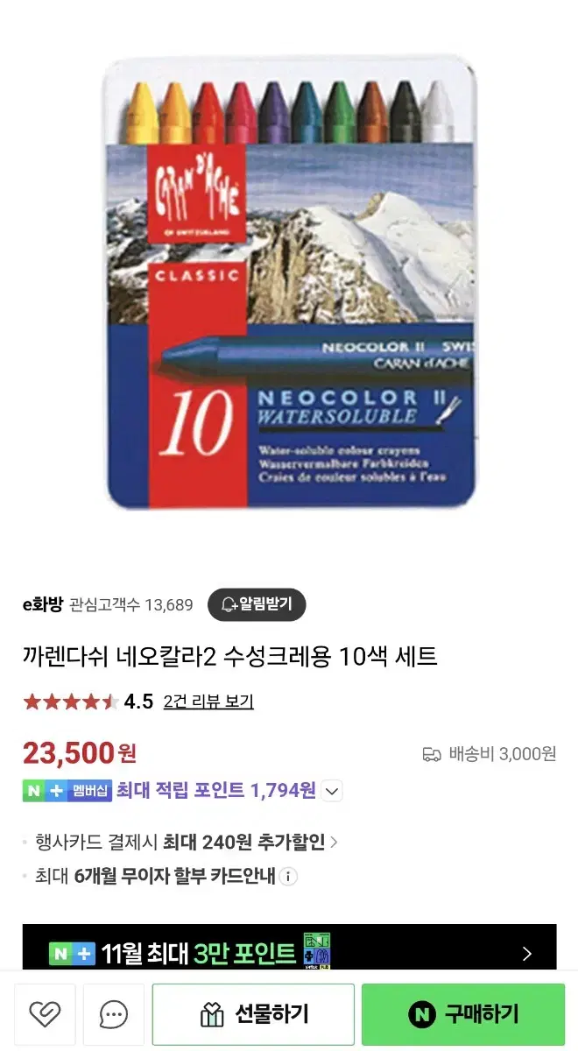
Task: Tap the N logo on 구매하기
Action: click(422, 1014)
